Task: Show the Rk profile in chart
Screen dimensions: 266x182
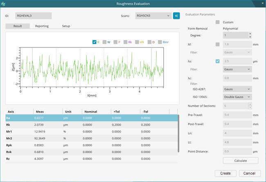Action: click(x=126, y=42)
